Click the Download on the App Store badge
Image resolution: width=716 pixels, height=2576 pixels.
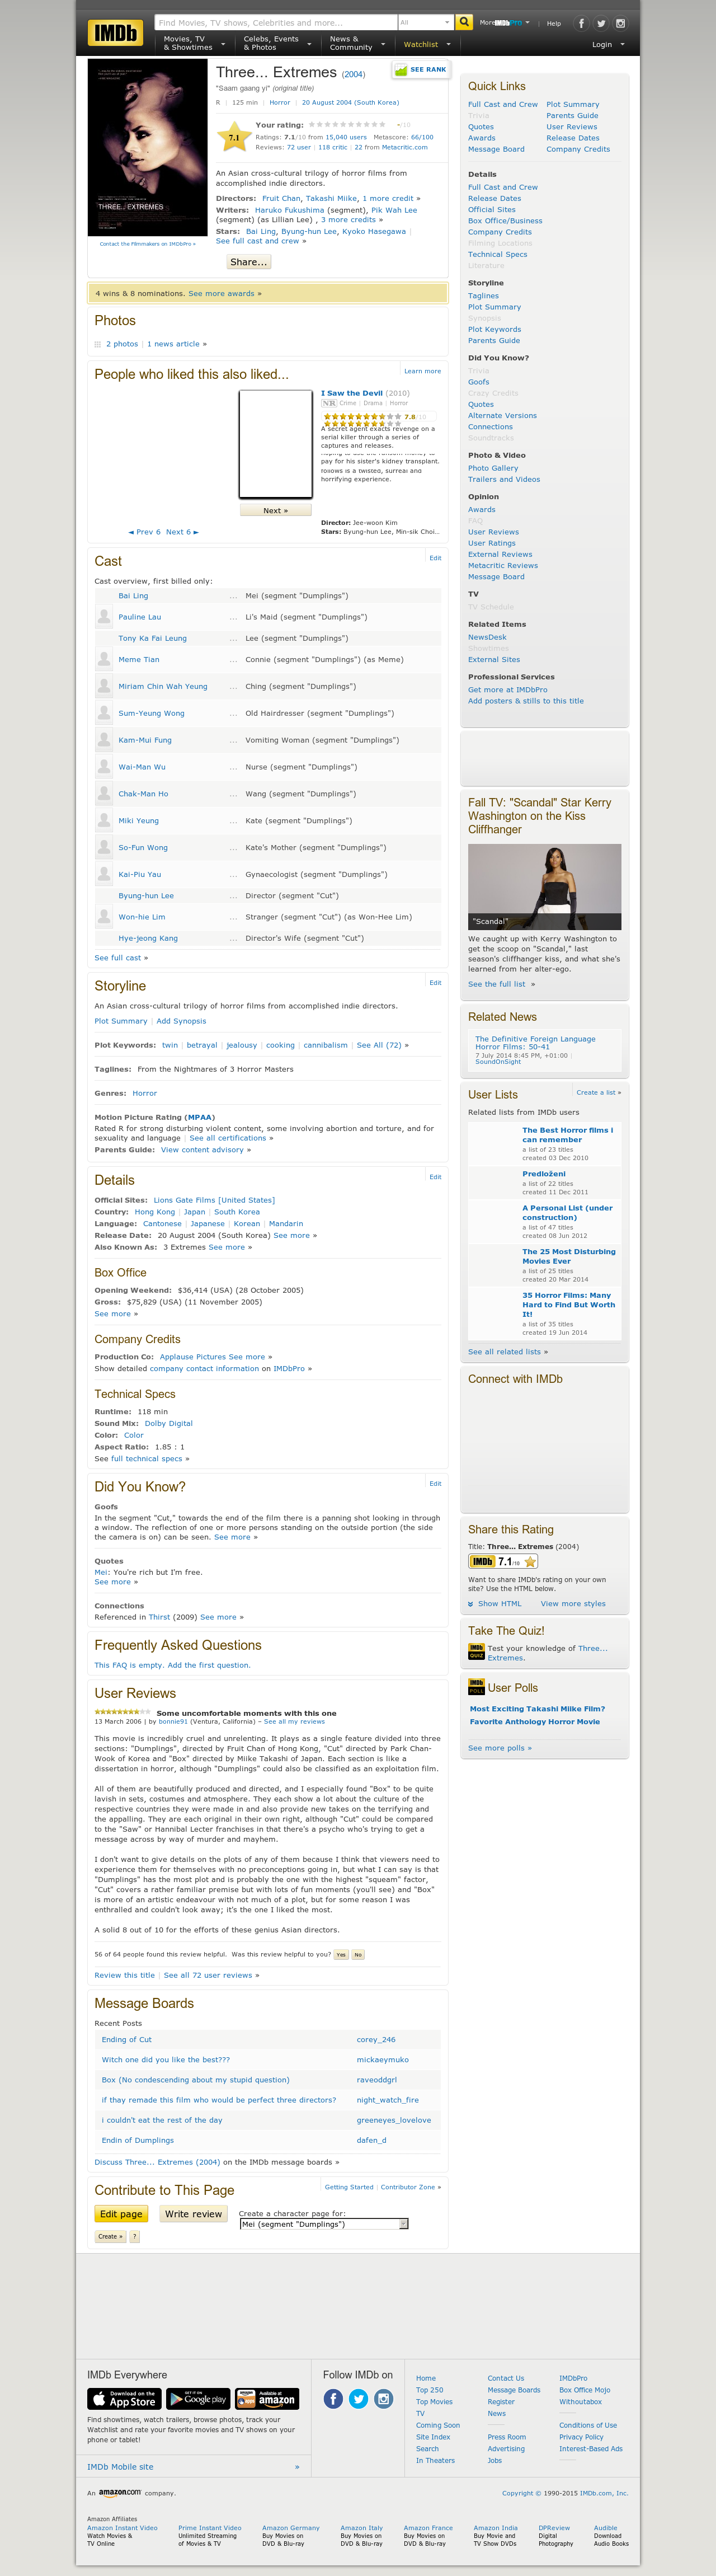124,2399
